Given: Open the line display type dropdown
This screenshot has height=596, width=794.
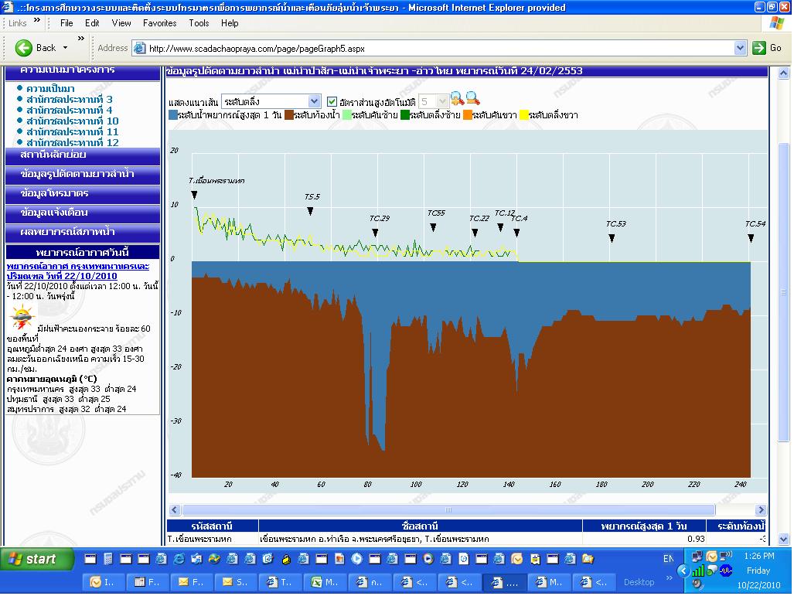Looking at the screenshot, I should point(314,101).
